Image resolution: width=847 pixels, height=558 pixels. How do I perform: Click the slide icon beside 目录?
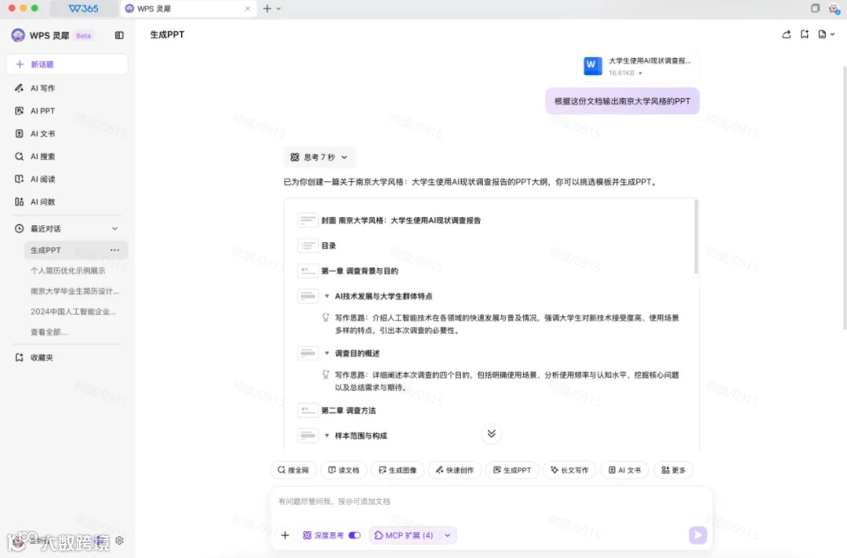point(307,245)
